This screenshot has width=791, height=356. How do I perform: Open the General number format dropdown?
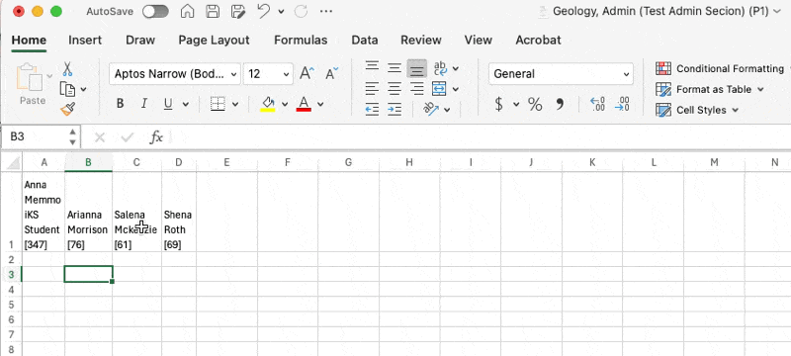tap(561, 74)
